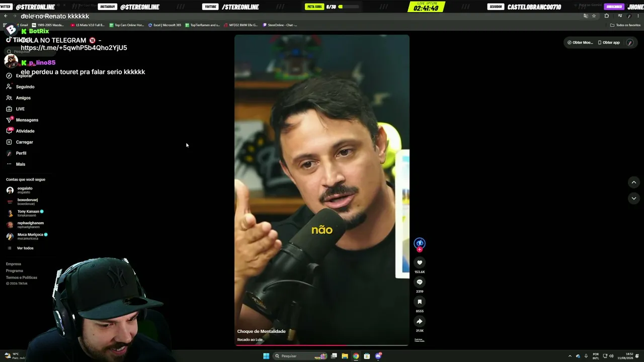This screenshot has width=644, height=362.
Task: Open the StereOnline Chat bookmark
Action: tap(280, 25)
